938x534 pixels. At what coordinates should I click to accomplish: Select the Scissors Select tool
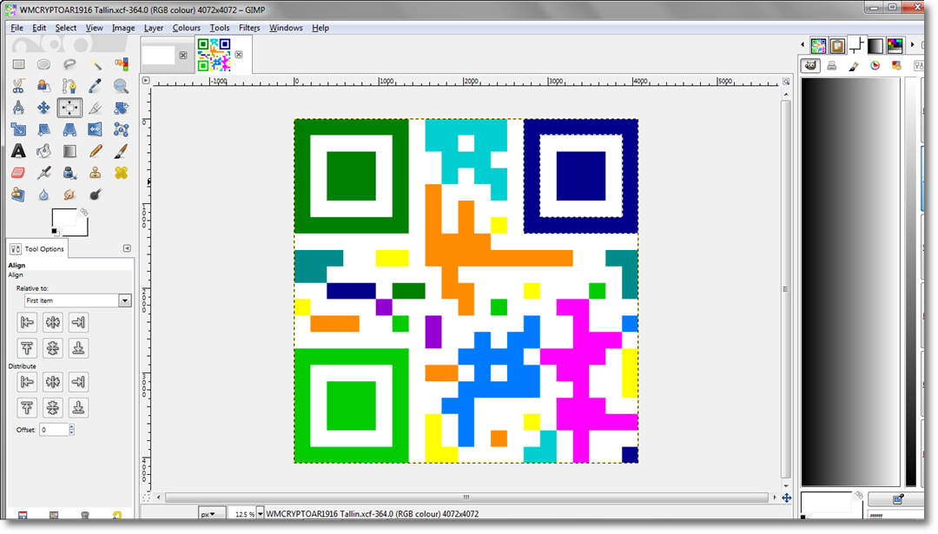[18, 86]
